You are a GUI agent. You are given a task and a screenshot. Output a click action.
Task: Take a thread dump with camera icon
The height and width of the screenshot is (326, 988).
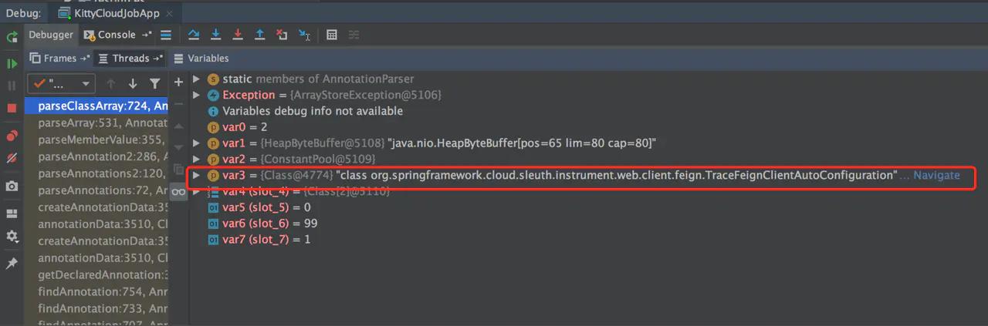(x=12, y=186)
